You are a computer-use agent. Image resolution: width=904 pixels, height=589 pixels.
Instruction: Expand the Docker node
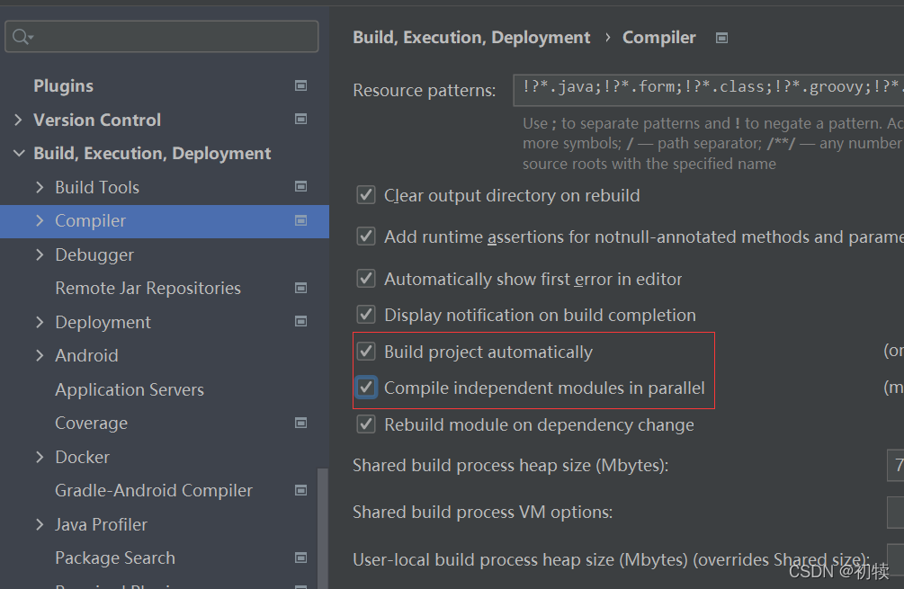point(40,457)
